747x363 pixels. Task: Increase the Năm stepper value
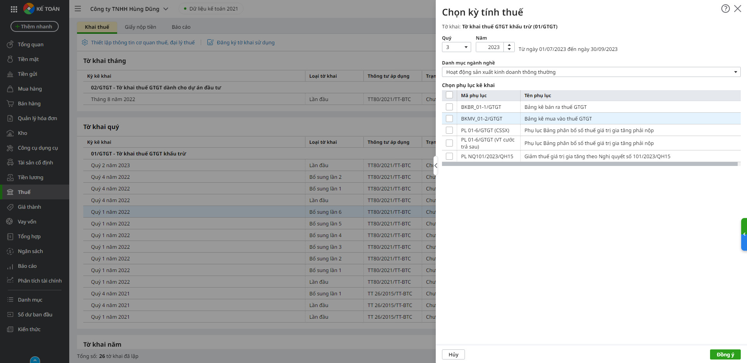[x=509, y=45]
